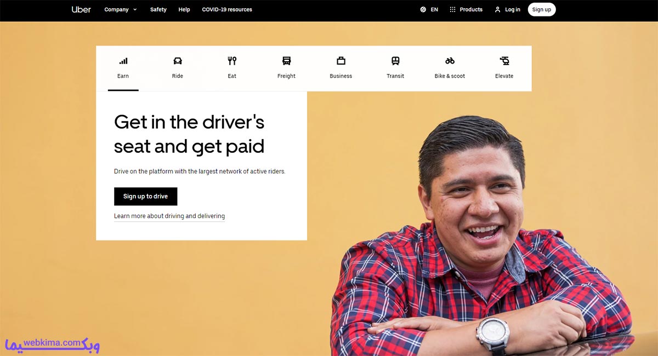Switch to the Ride tab label
658x356 pixels.
click(x=177, y=76)
